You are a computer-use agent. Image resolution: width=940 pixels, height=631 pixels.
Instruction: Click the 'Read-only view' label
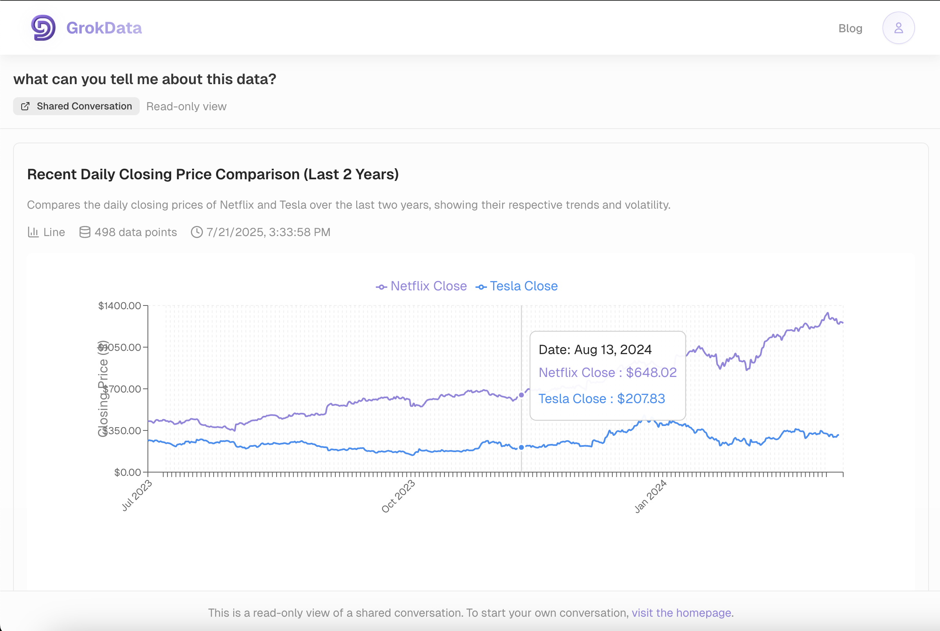click(186, 106)
